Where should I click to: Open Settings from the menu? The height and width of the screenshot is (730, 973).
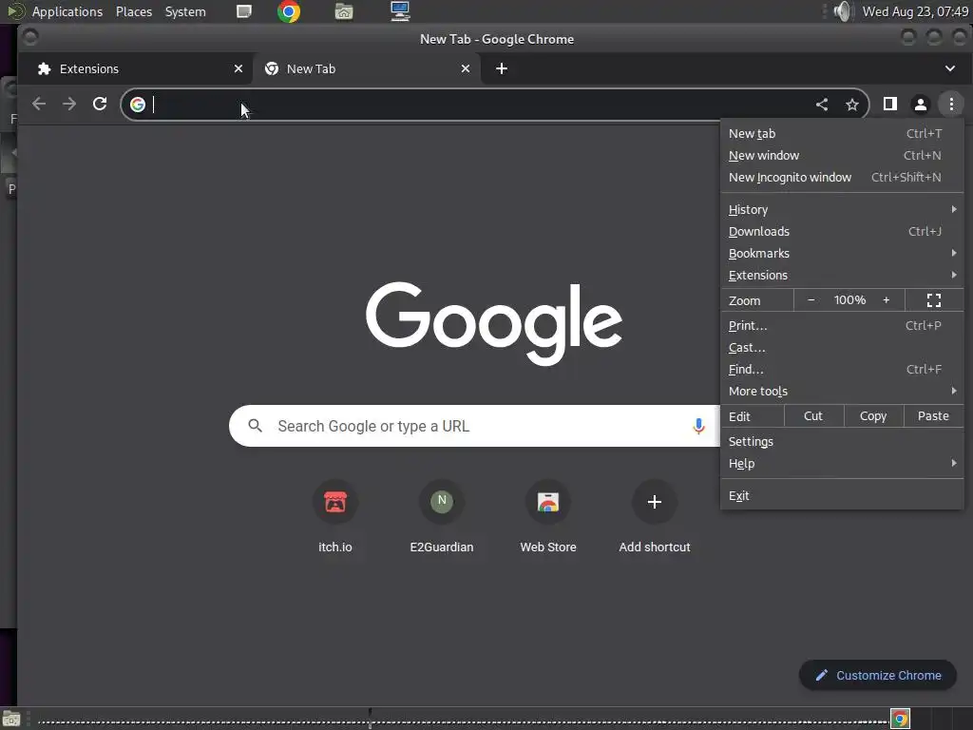(x=842, y=441)
